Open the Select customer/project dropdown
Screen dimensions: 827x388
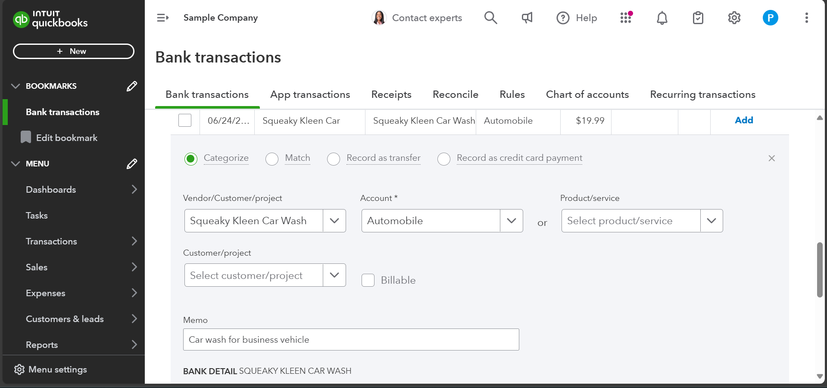tap(334, 275)
